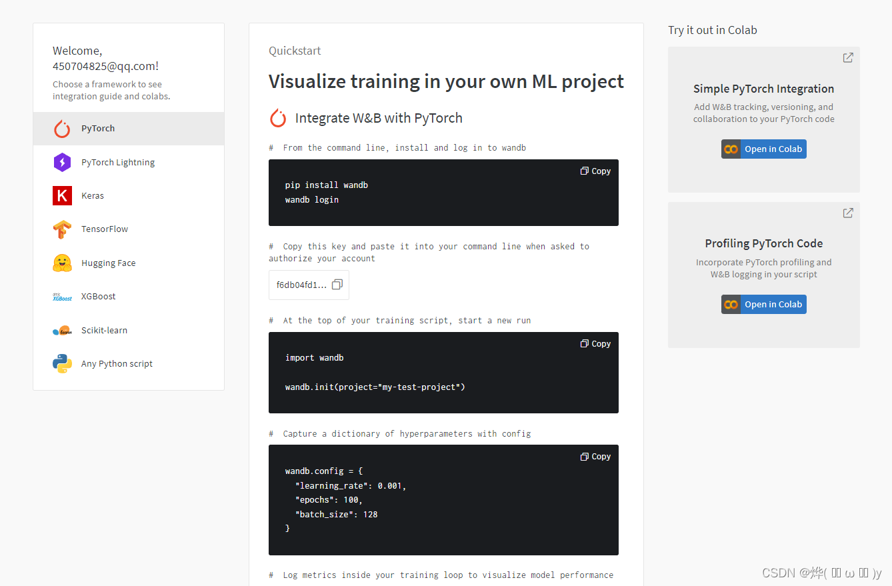Click the '"batch_size": 128' line
Screen dimensions: 892x586
coord(336,514)
